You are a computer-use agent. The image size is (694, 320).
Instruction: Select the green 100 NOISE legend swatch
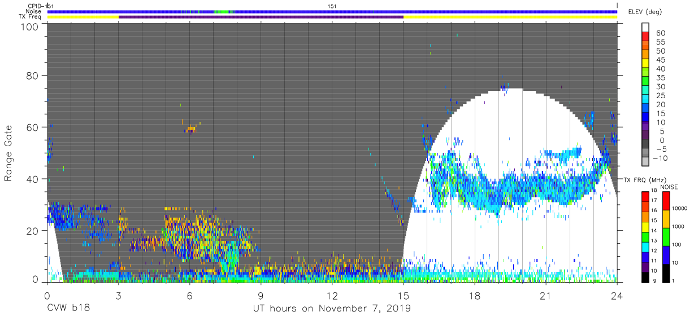(x=666, y=237)
